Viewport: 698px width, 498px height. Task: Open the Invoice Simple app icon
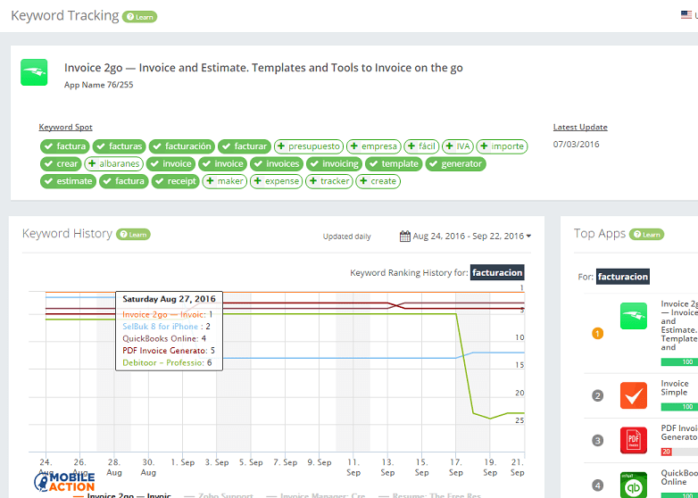click(x=634, y=395)
